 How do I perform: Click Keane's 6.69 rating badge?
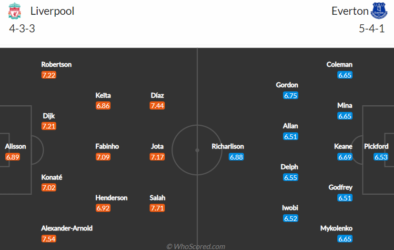tap(345, 157)
